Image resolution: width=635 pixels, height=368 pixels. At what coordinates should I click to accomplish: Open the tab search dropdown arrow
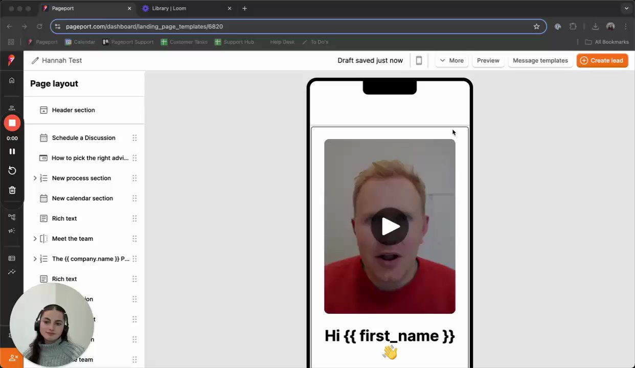click(626, 8)
